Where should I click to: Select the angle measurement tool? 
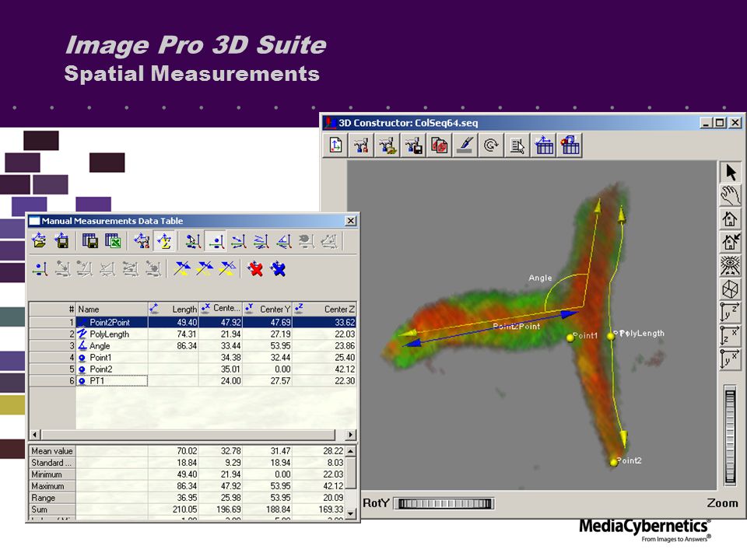(x=284, y=241)
